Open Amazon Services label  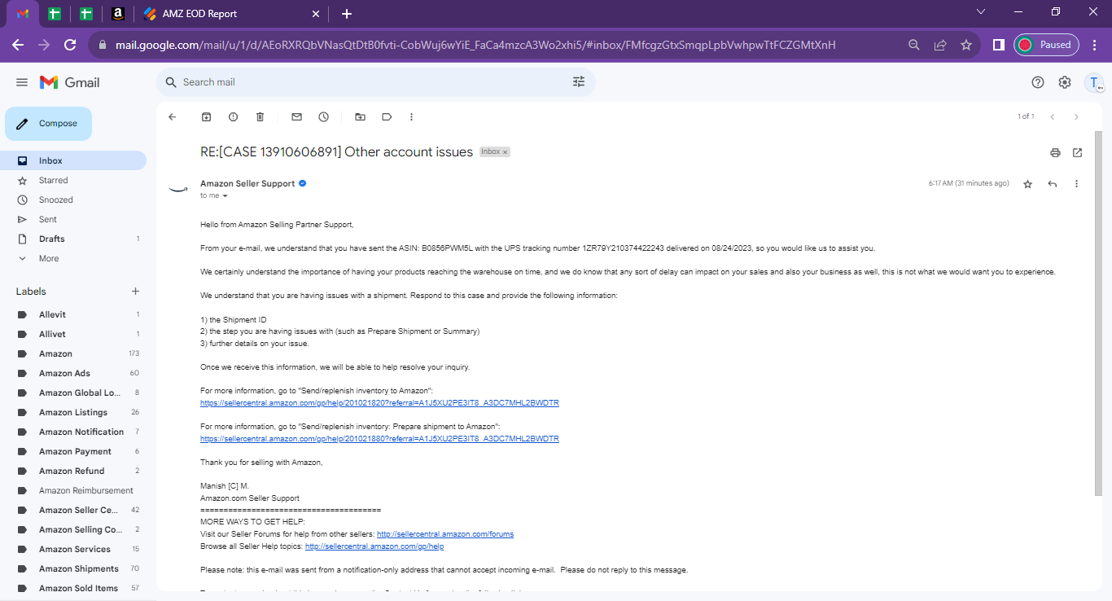tap(73, 549)
